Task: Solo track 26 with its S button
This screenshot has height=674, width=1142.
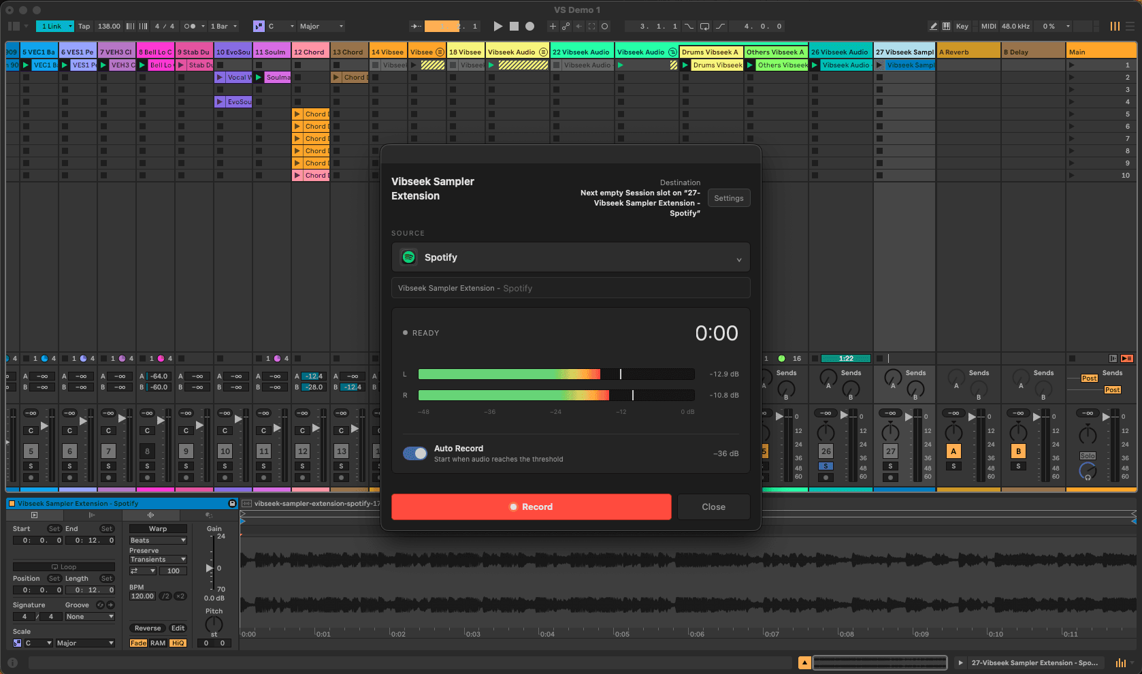Action: pos(826,466)
